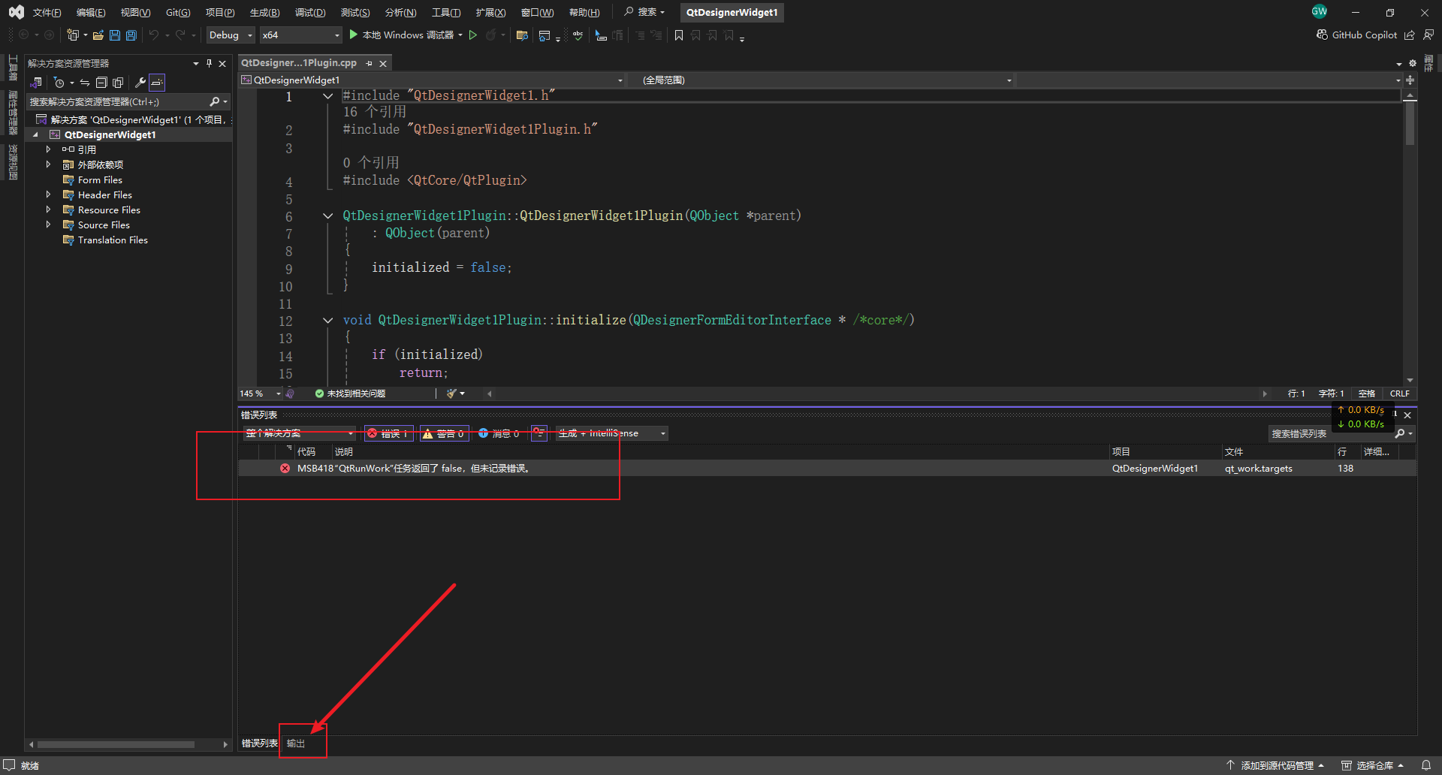The height and width of the screenshot is (775, 1442).
Task: Click the Solution Explorer properties wrench icon
Action: coord(140,83)
